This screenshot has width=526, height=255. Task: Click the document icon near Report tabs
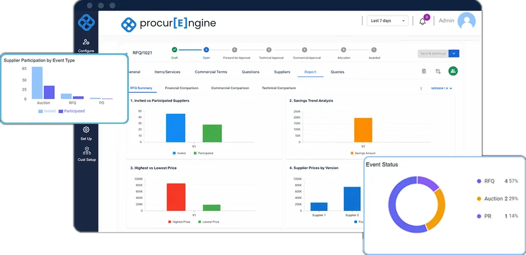pyautogui.click(x=424, y=71)
